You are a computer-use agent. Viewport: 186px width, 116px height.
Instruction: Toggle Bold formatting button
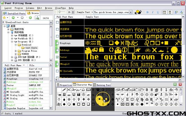point(147,12)
